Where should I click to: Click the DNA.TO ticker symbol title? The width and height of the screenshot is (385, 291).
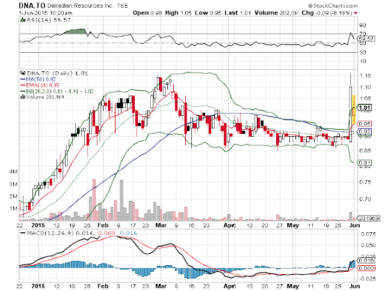(32, 5)
